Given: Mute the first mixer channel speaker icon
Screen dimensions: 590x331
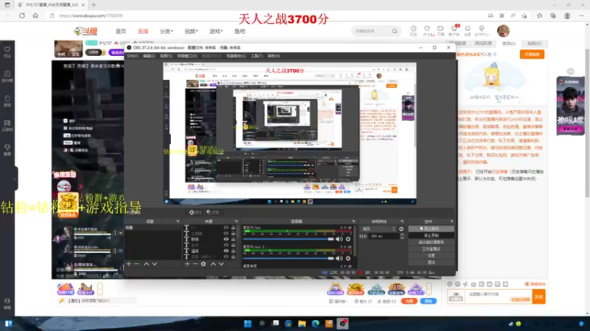Looking at the screenshot, I should click(339, 239).
